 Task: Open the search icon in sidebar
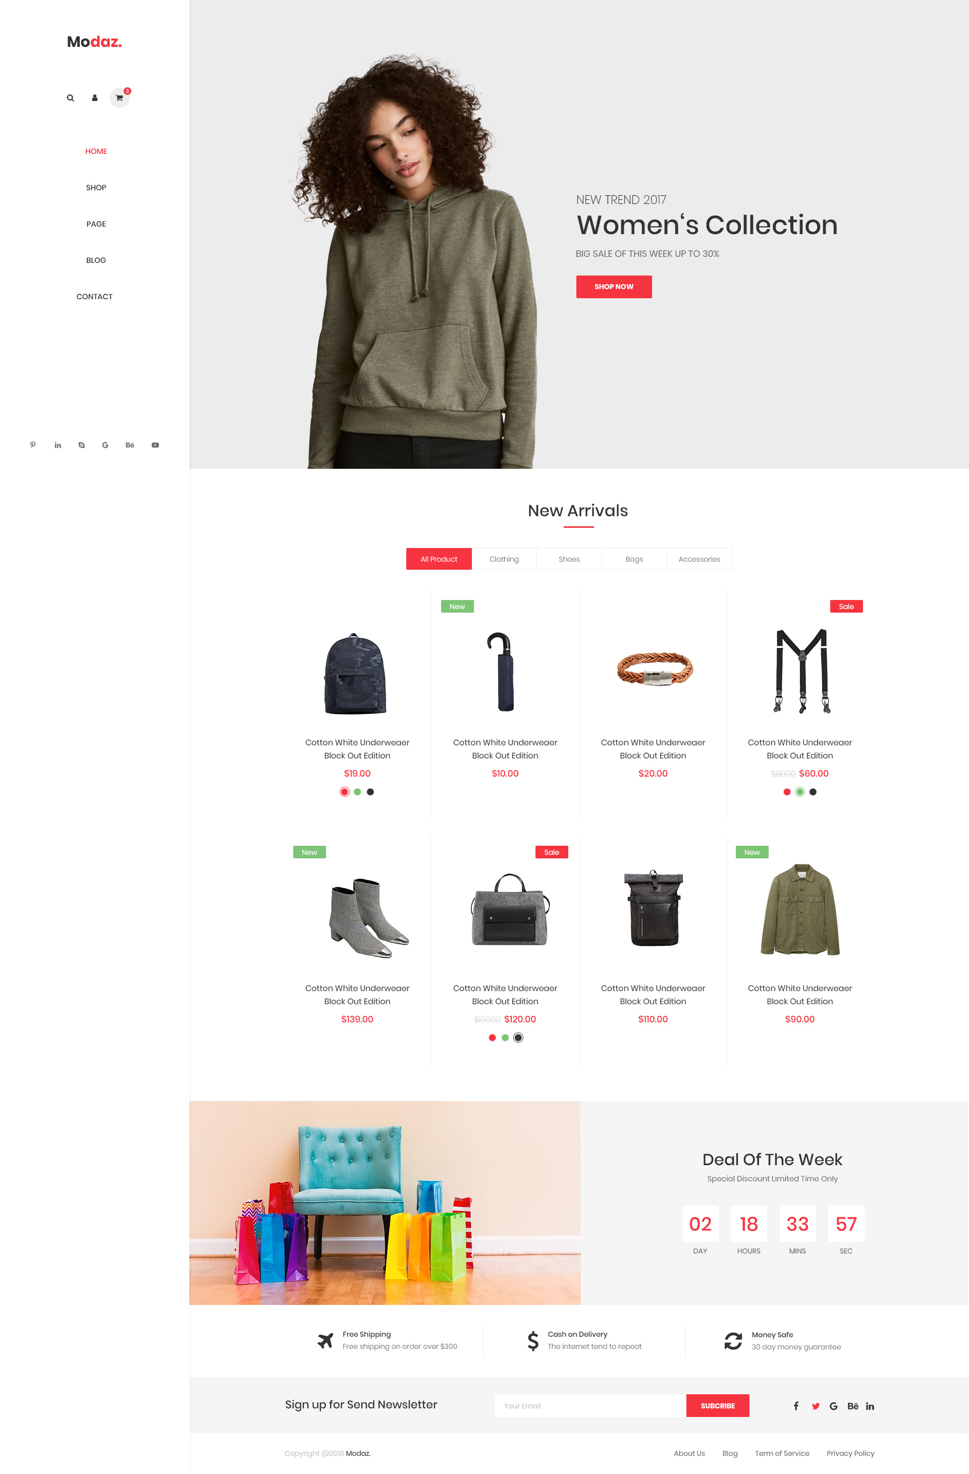click(71, 98)
